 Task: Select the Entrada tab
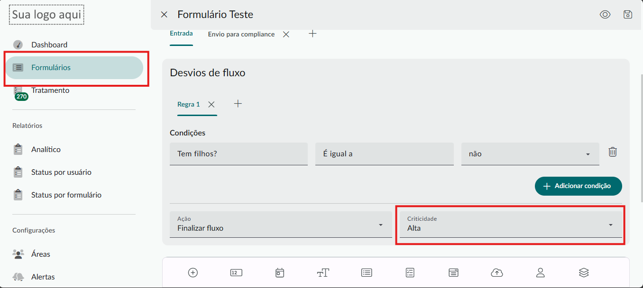(x=181, y=34)
